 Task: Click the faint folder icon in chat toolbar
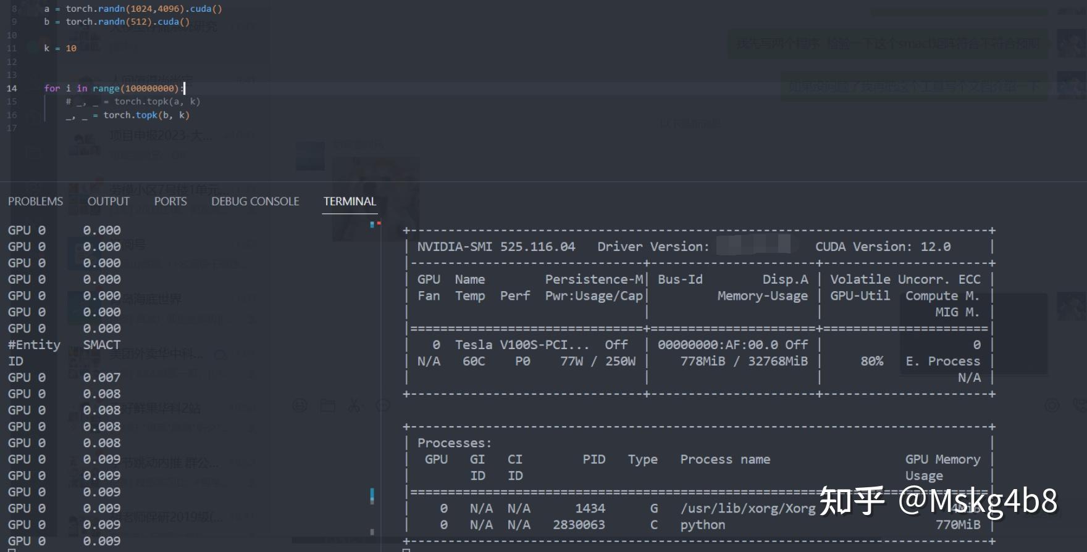tap(327, 405)
